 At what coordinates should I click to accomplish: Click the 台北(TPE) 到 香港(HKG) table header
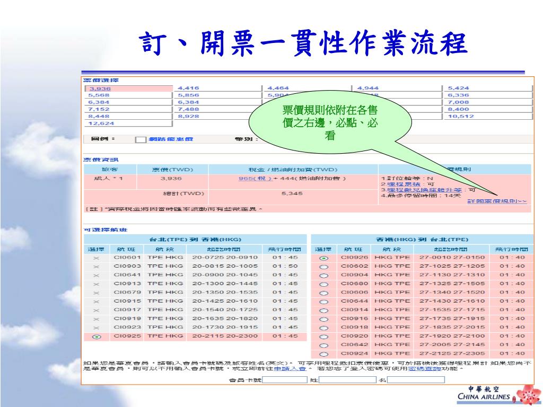[x=195, y=240]
